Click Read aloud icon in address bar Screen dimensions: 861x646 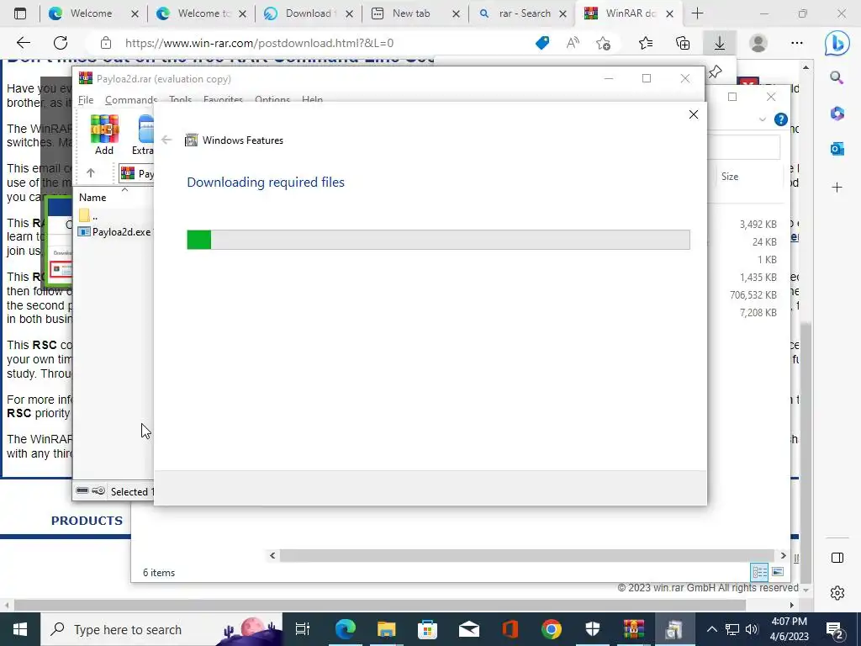pyautogui.click(x=572, y=43)
